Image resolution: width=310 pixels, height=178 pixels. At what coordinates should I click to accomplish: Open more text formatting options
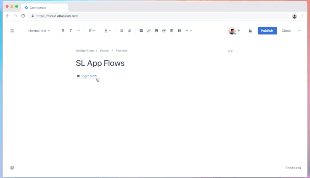pos(78,31)
